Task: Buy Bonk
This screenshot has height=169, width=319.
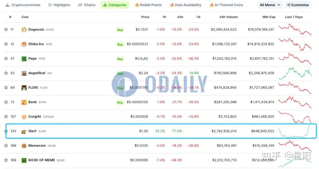Action: [120, 103]
